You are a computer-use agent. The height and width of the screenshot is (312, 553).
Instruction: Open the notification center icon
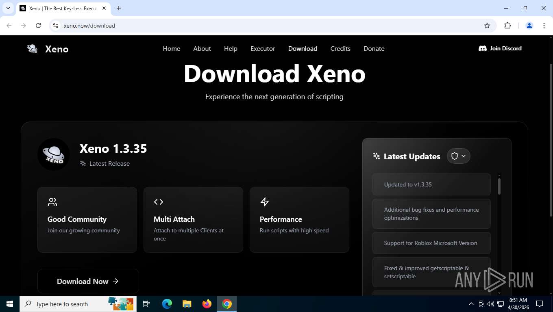(x=540, y=304)
